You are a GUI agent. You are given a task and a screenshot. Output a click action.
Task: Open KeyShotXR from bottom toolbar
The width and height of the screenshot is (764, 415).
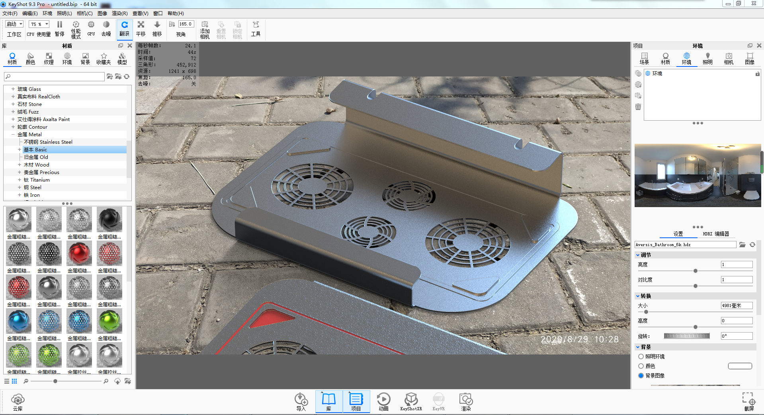[x=411, y=401]
